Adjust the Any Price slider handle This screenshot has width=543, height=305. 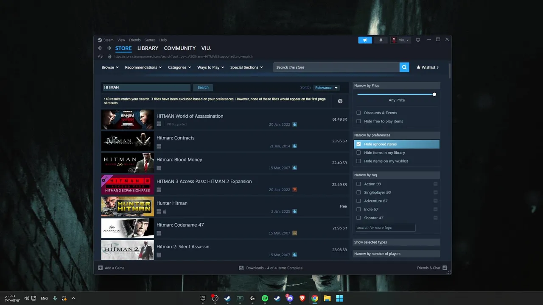[434, 94]
